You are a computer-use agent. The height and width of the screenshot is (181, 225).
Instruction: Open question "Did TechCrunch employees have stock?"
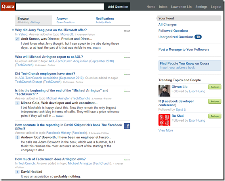coord(45,74)
